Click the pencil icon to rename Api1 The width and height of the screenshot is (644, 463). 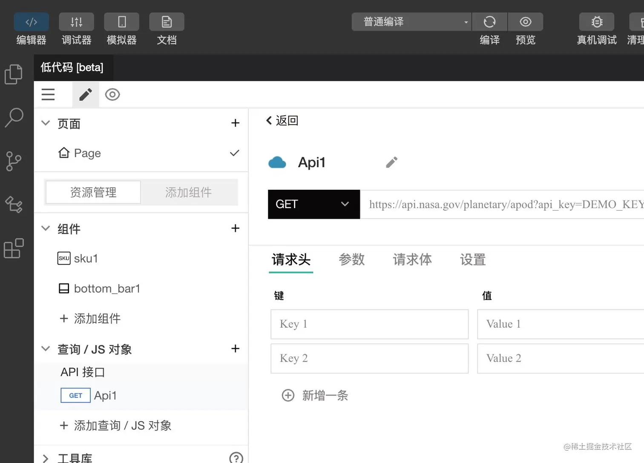pos(391,162)
